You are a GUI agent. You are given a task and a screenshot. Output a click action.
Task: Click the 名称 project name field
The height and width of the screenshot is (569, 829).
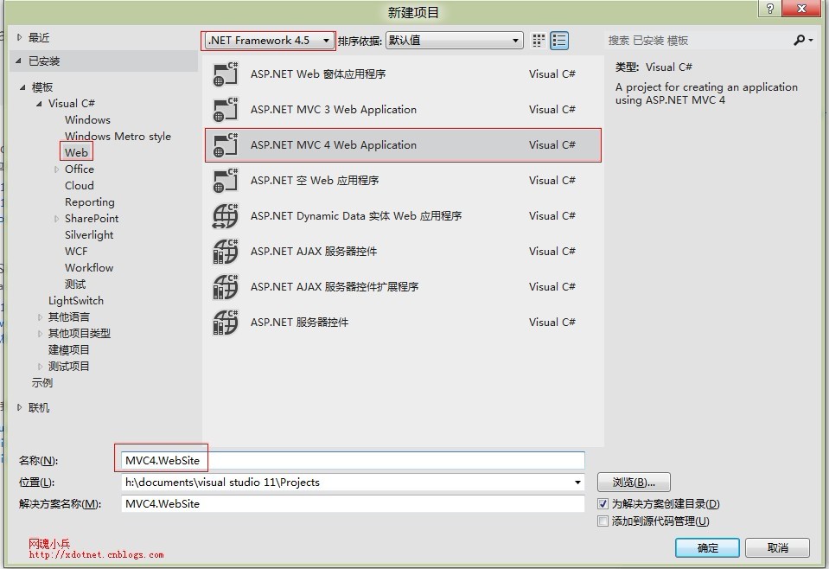353,461
